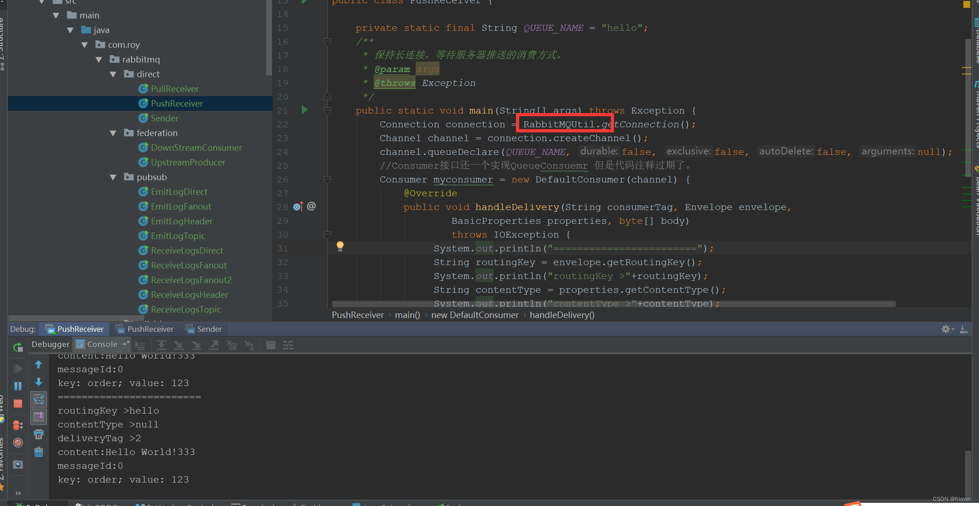Viewport: 979px width, 506px height.
Task: Fold the Javadoc comment at line 16
Action: click(327, 42)
